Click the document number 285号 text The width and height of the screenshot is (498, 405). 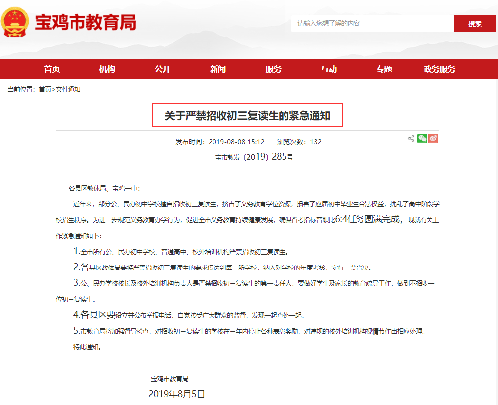point(283,157)
